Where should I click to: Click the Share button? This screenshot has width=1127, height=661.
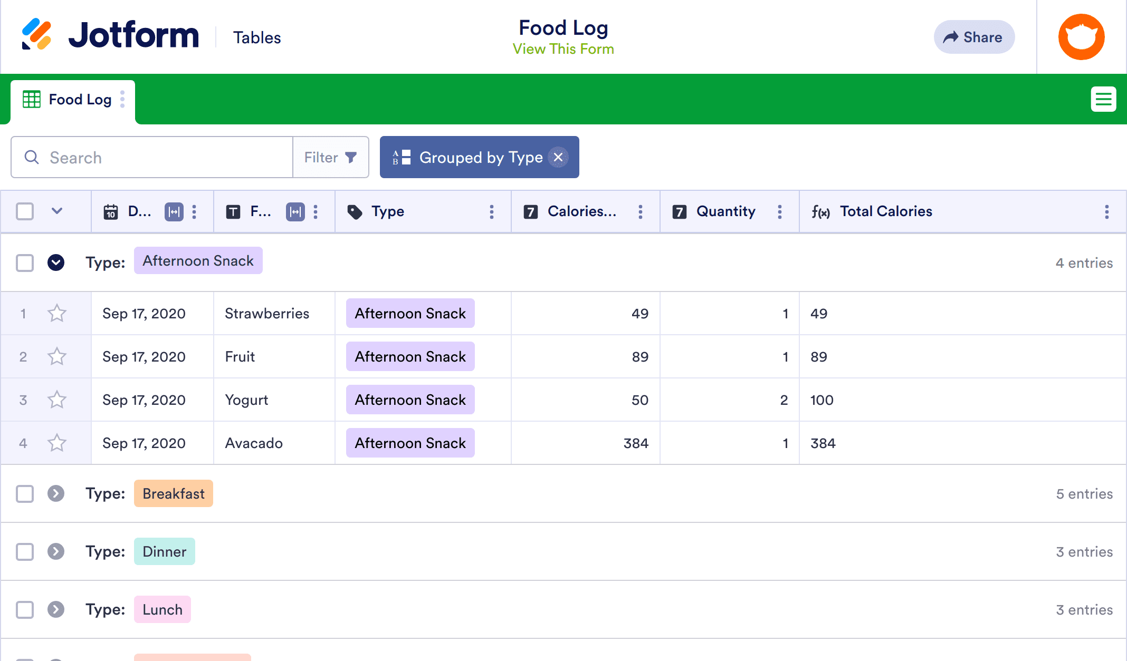point(973,37)
